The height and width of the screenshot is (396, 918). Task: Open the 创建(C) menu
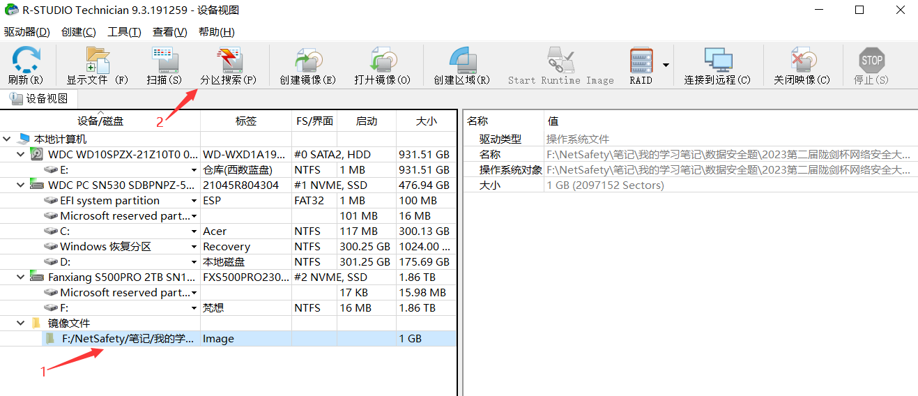click(x=79, y=32)
